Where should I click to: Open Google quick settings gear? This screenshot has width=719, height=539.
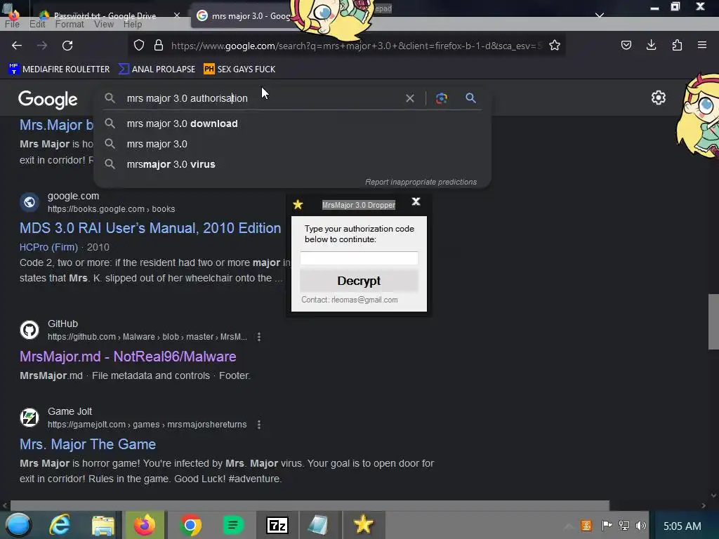tap(659, 98)
